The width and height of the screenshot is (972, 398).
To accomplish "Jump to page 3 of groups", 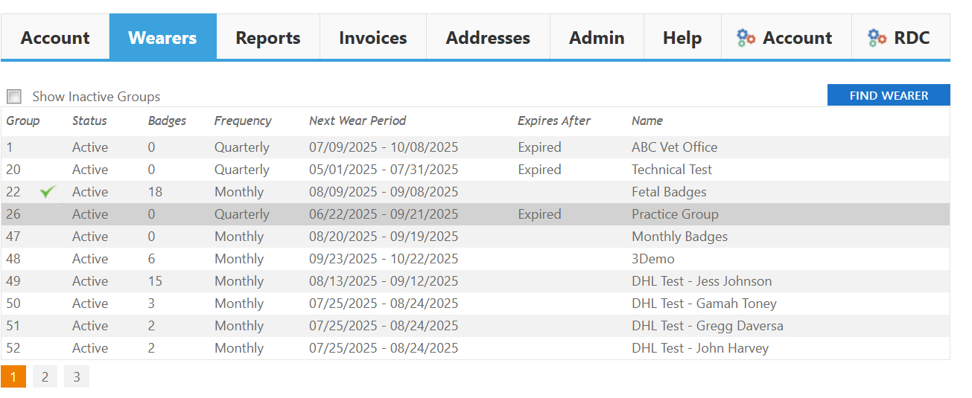I will click(x=76, y=377).
